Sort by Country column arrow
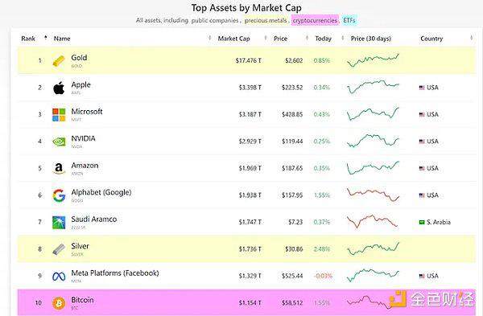Screen dimensions: 483x316 pos(471,38)
